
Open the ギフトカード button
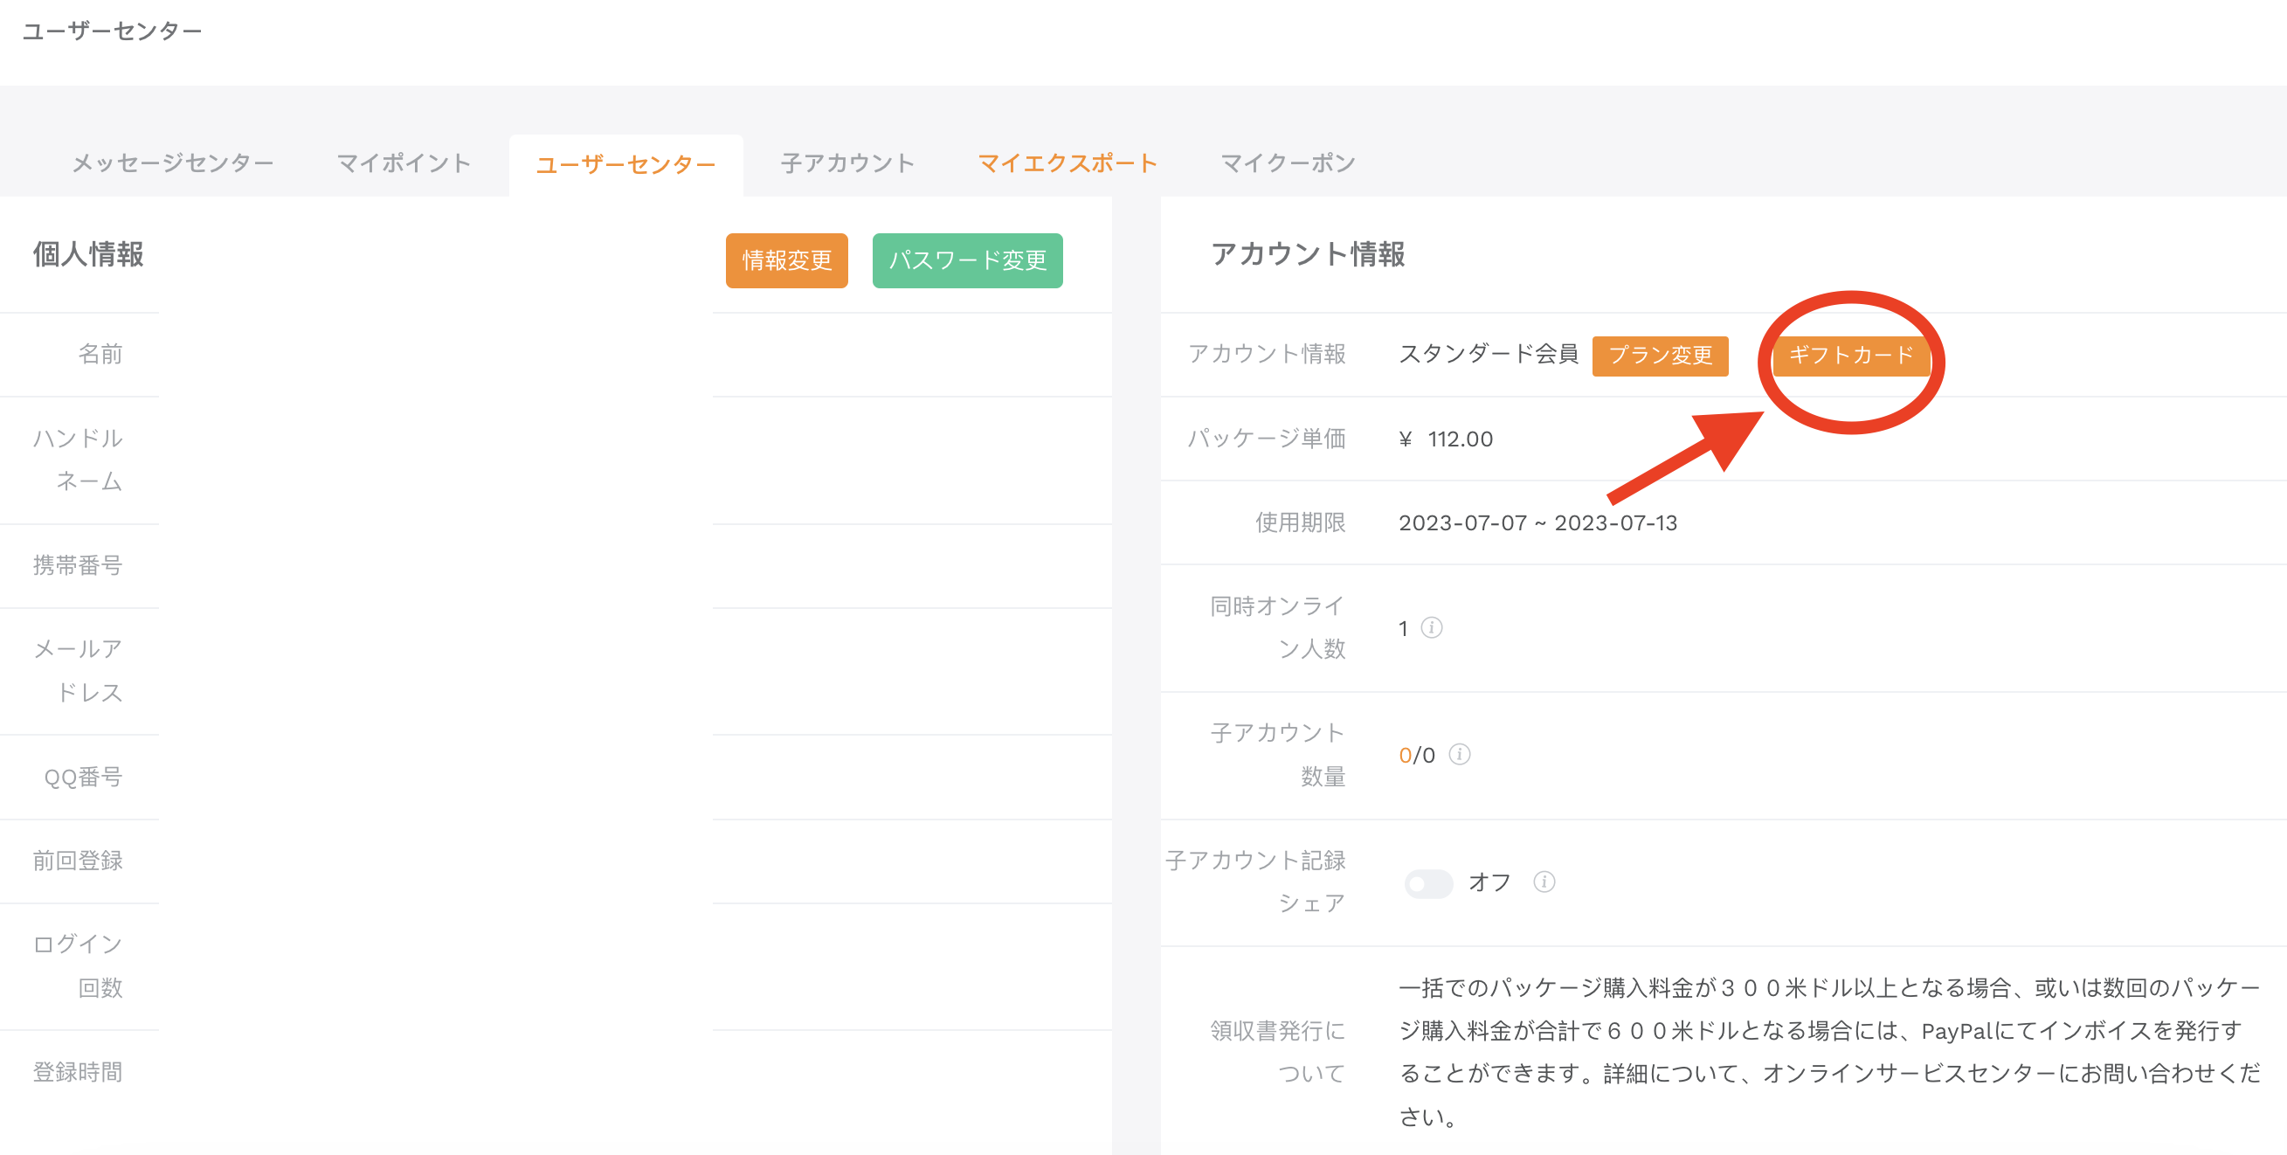[1850, 355]
